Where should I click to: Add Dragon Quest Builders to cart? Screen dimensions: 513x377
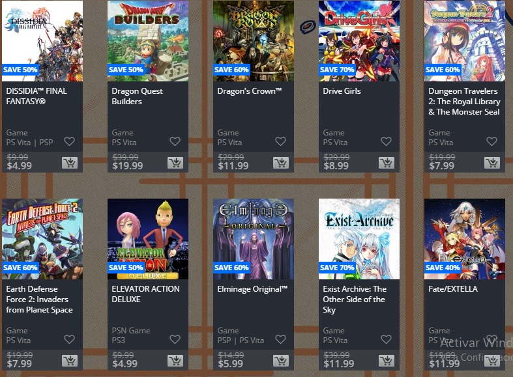pyautogui.click(x=175, y=163)
